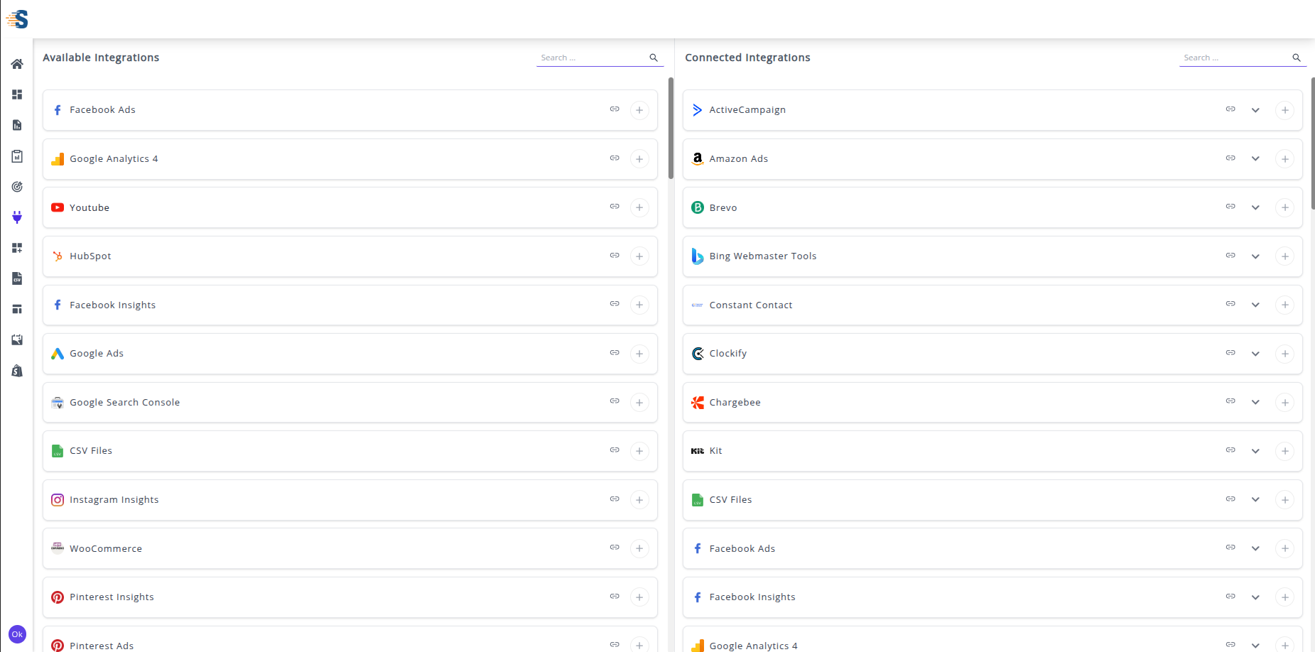Expand the Chargebee connected integration

1255,403
